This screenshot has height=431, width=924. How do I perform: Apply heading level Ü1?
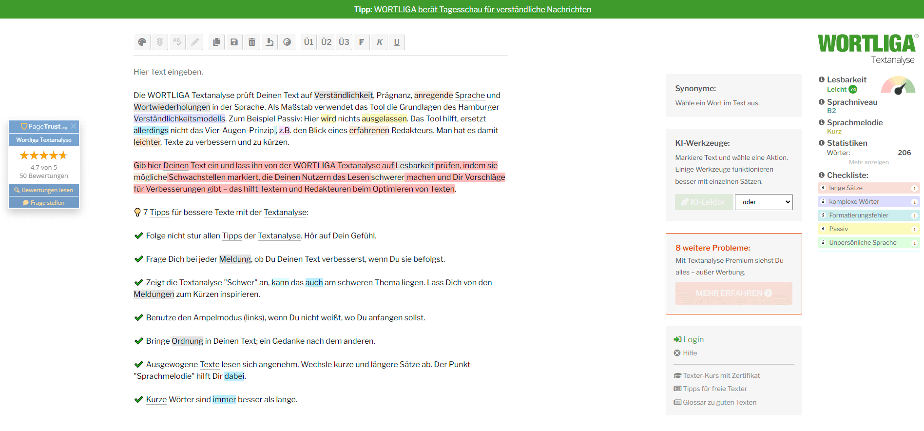coord(308,42)
